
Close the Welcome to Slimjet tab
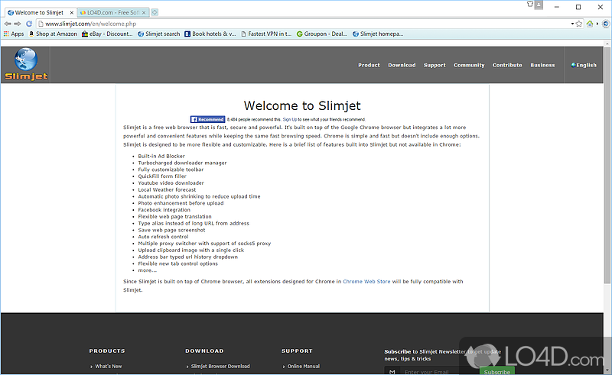pos(72,13)
